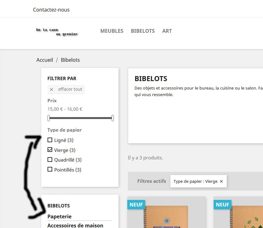Open the BIBELOTS menu item
This screenshot has height=228, width=263.
[x=143, y=31]
